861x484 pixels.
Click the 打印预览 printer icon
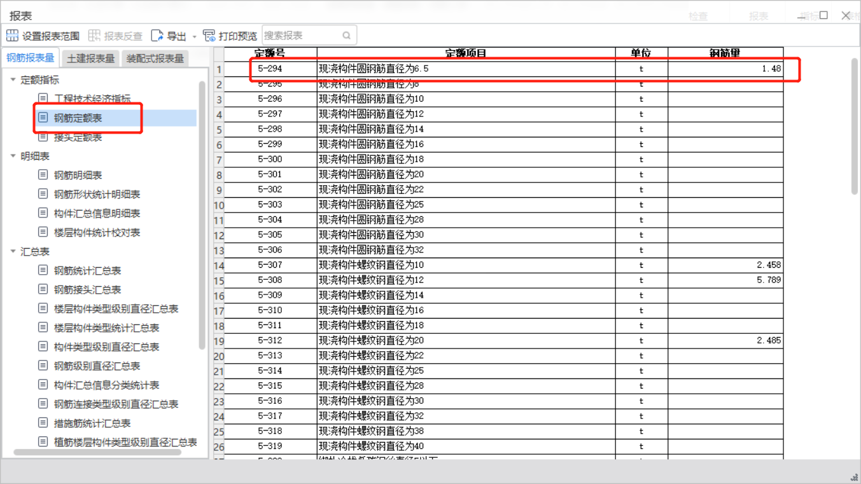tap(209, 36)
